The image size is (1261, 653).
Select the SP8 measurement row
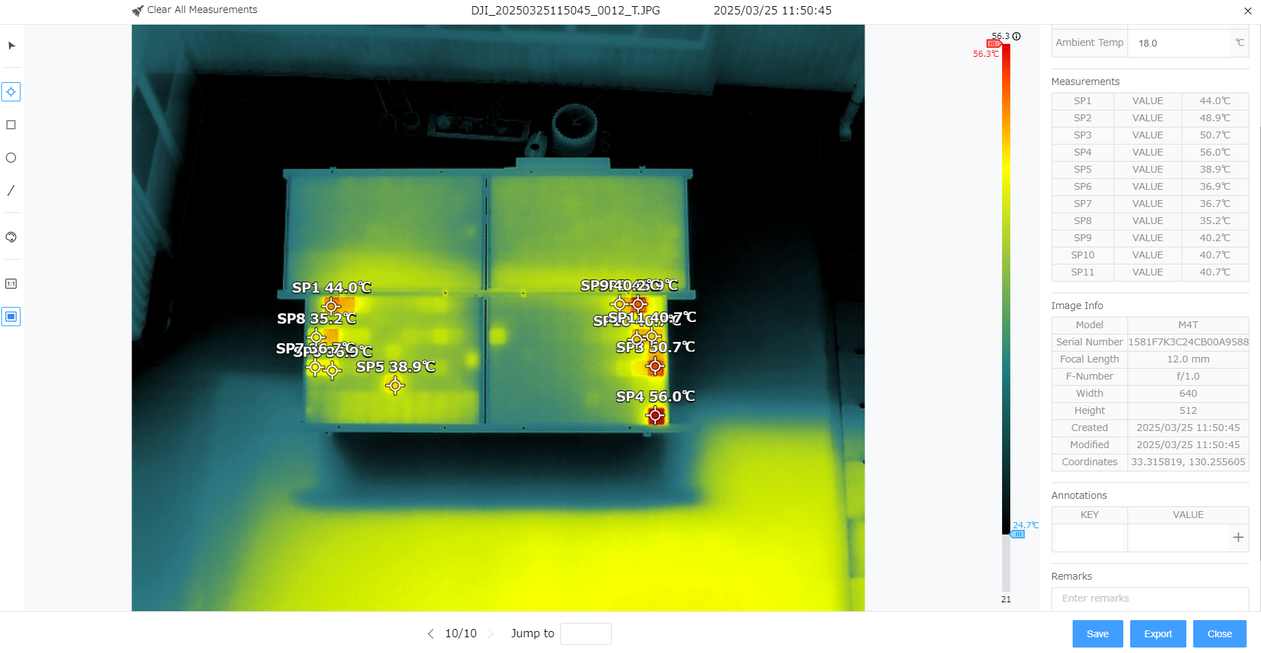(1150, 221)
